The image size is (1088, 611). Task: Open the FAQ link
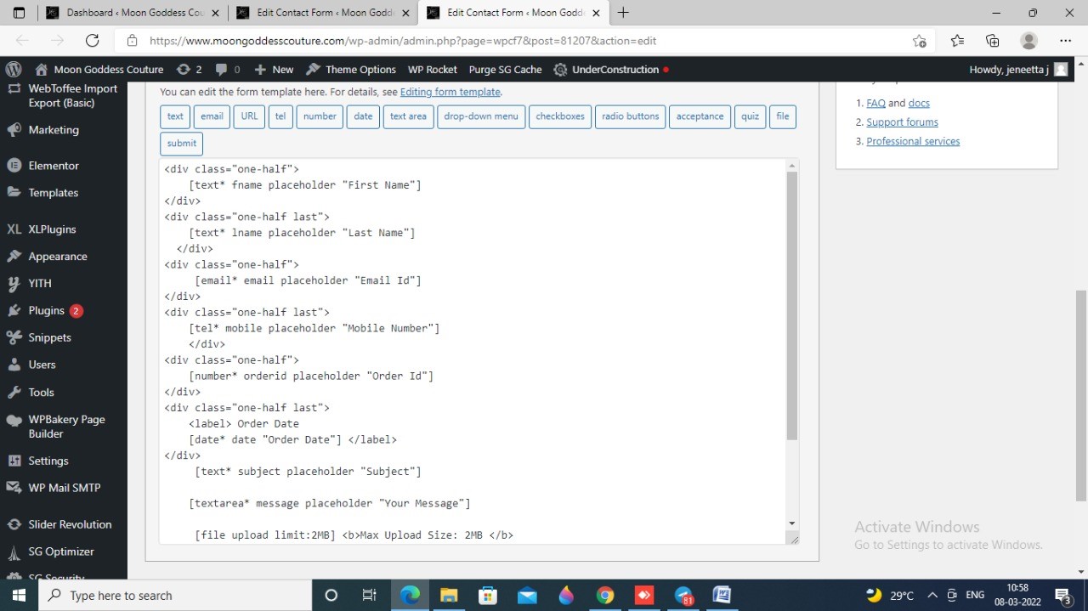[x=876, y=103]
